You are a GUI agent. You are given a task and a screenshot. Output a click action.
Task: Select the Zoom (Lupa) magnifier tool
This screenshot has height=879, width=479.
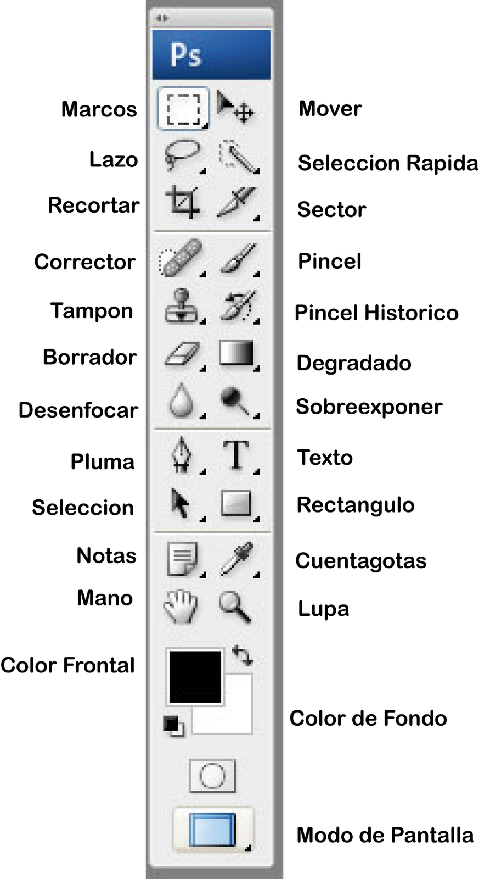pyautogui.click(x=235, y=607)
